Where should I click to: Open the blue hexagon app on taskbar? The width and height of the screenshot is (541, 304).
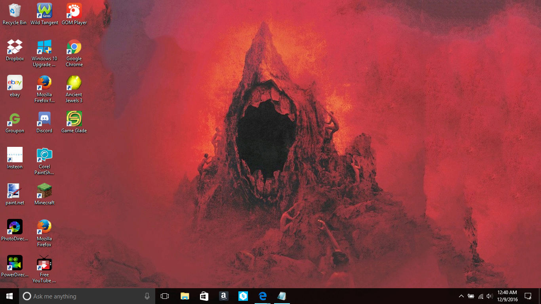coord(243,296)
